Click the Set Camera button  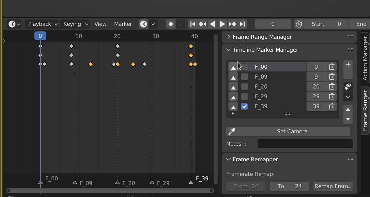pyautogui.click(x=294, y=131)
